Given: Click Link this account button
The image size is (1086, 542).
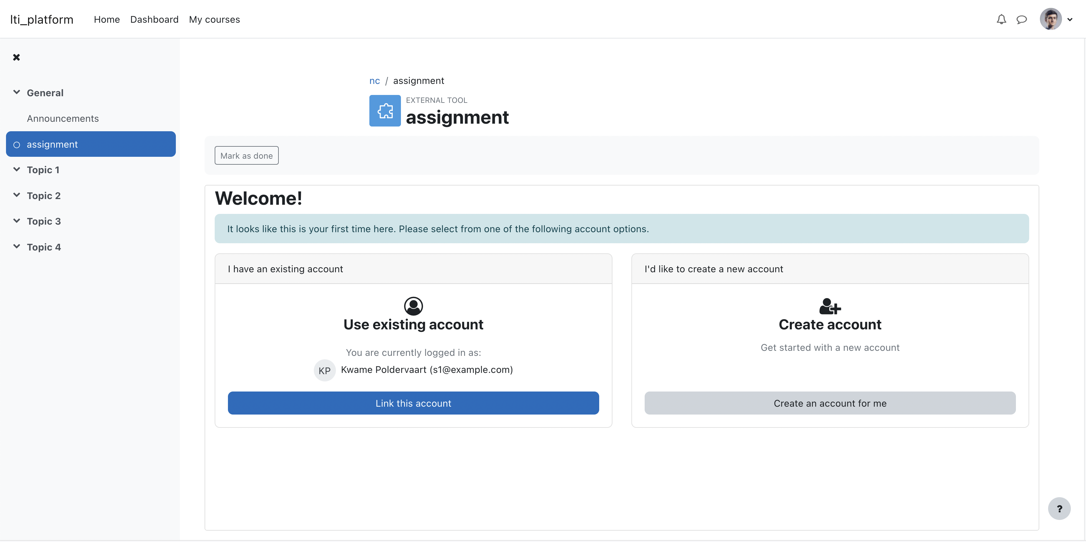Looking at the screenshot, I should pyautogui.click(x=413, y=403).
